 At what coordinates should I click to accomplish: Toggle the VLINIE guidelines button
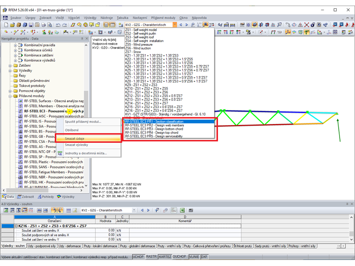coord(194,257)
